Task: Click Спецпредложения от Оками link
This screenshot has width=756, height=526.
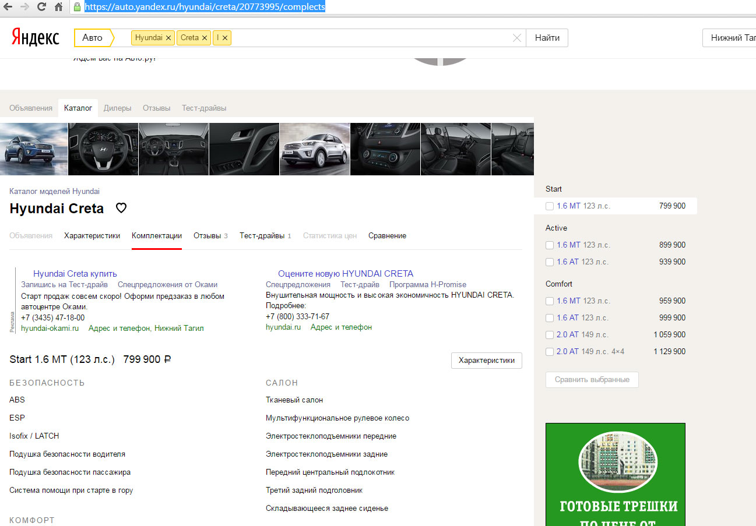Action: [x=167, y=285]
